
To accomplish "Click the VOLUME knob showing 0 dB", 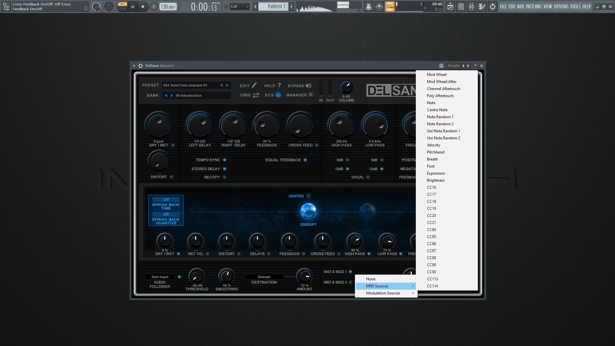I will pyautogui.click(x=346, y=86).
